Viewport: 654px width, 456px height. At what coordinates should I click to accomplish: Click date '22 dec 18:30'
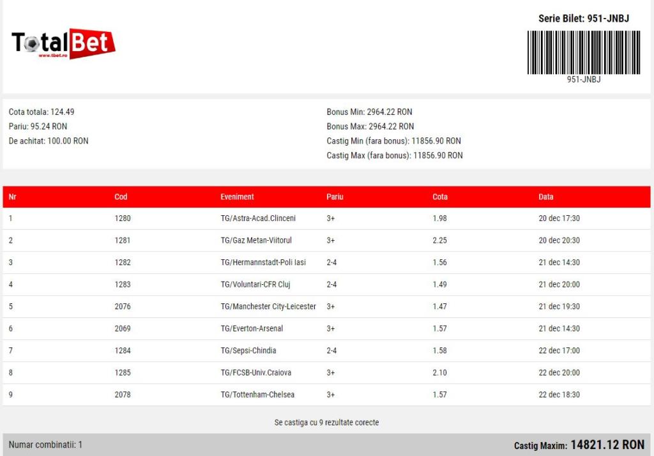point(559,395)
